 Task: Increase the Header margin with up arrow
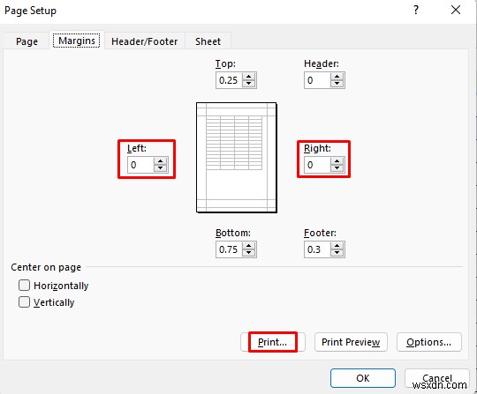pyautogui.click(x=337, y=77)
